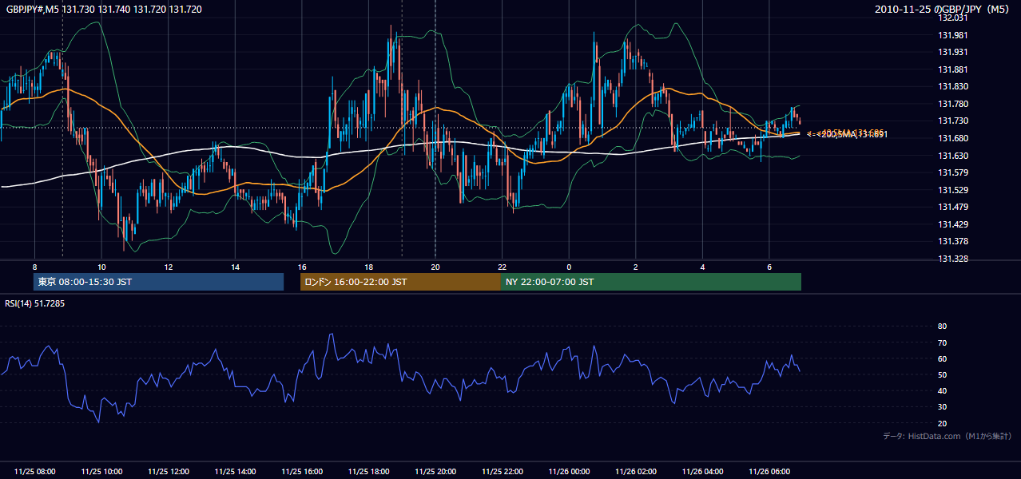
Task: Click the 11/25 16:00 date axis label
Action: (x=302, y=471)
